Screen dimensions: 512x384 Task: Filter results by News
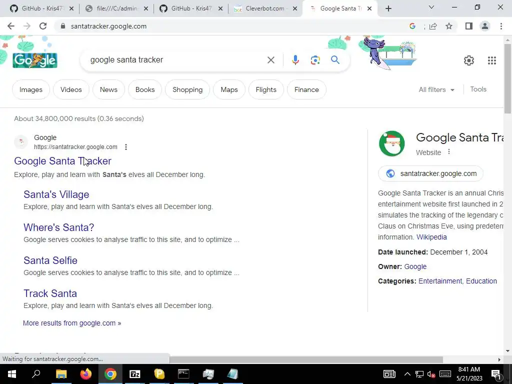coord(108,89)
